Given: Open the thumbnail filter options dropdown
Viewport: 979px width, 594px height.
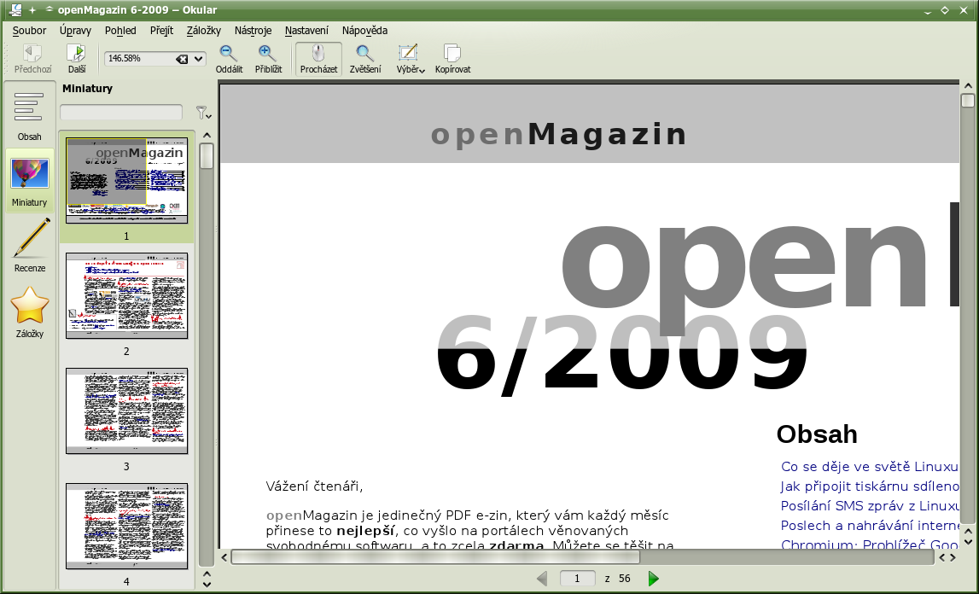Looking at the screenshot, I should coord(203,113).
